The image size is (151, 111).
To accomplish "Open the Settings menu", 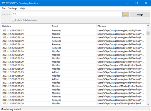I will coord(12,8).
